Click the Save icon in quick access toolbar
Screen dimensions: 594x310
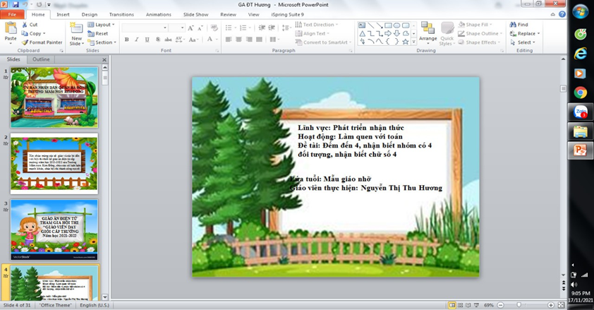pyautogui.click(x=16, y=4)
